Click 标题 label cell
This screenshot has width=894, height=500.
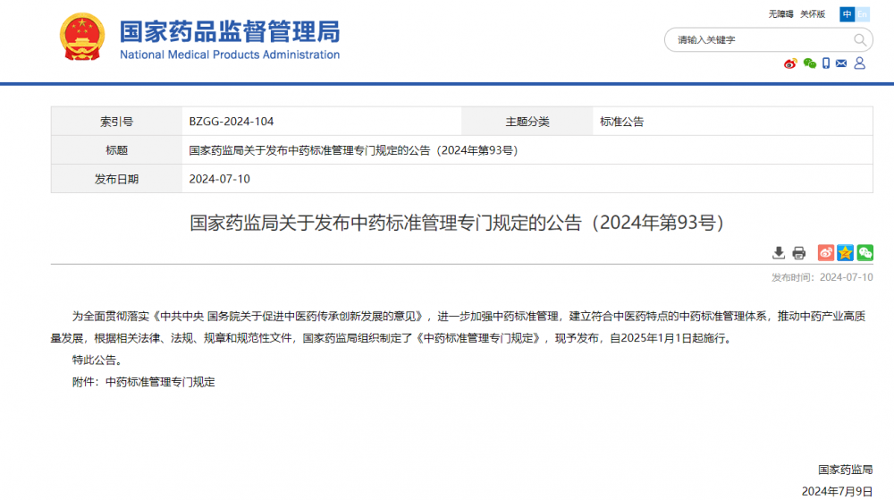click(x=116, y=150)
